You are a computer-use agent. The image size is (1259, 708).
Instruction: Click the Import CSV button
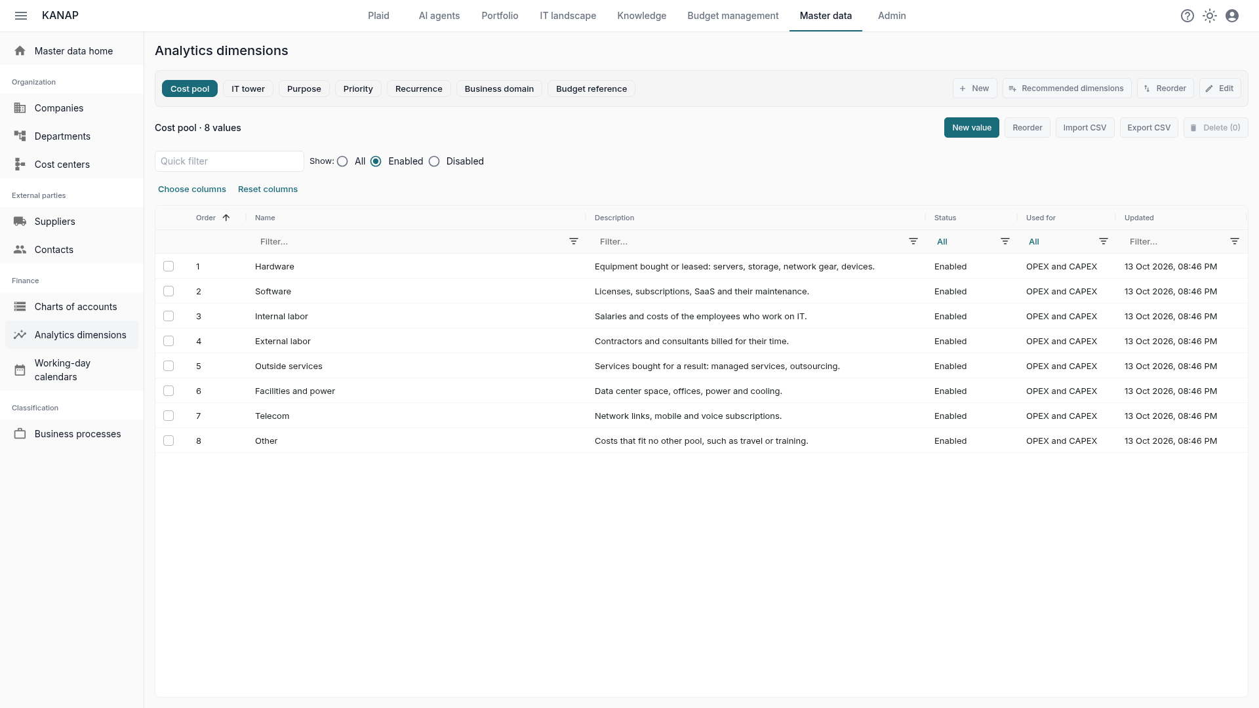(1085, 128)
